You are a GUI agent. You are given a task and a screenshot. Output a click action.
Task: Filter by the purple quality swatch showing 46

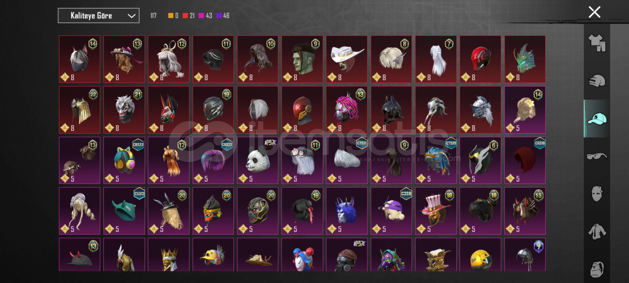click(x=223, y=16)
